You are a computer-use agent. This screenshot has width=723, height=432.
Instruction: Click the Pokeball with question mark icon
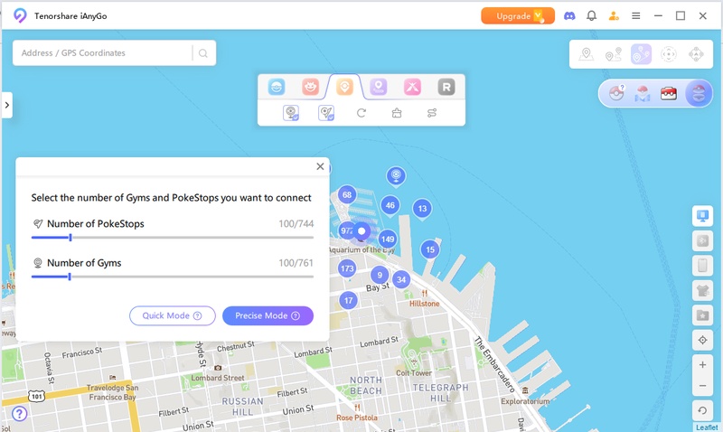[616, 93]
